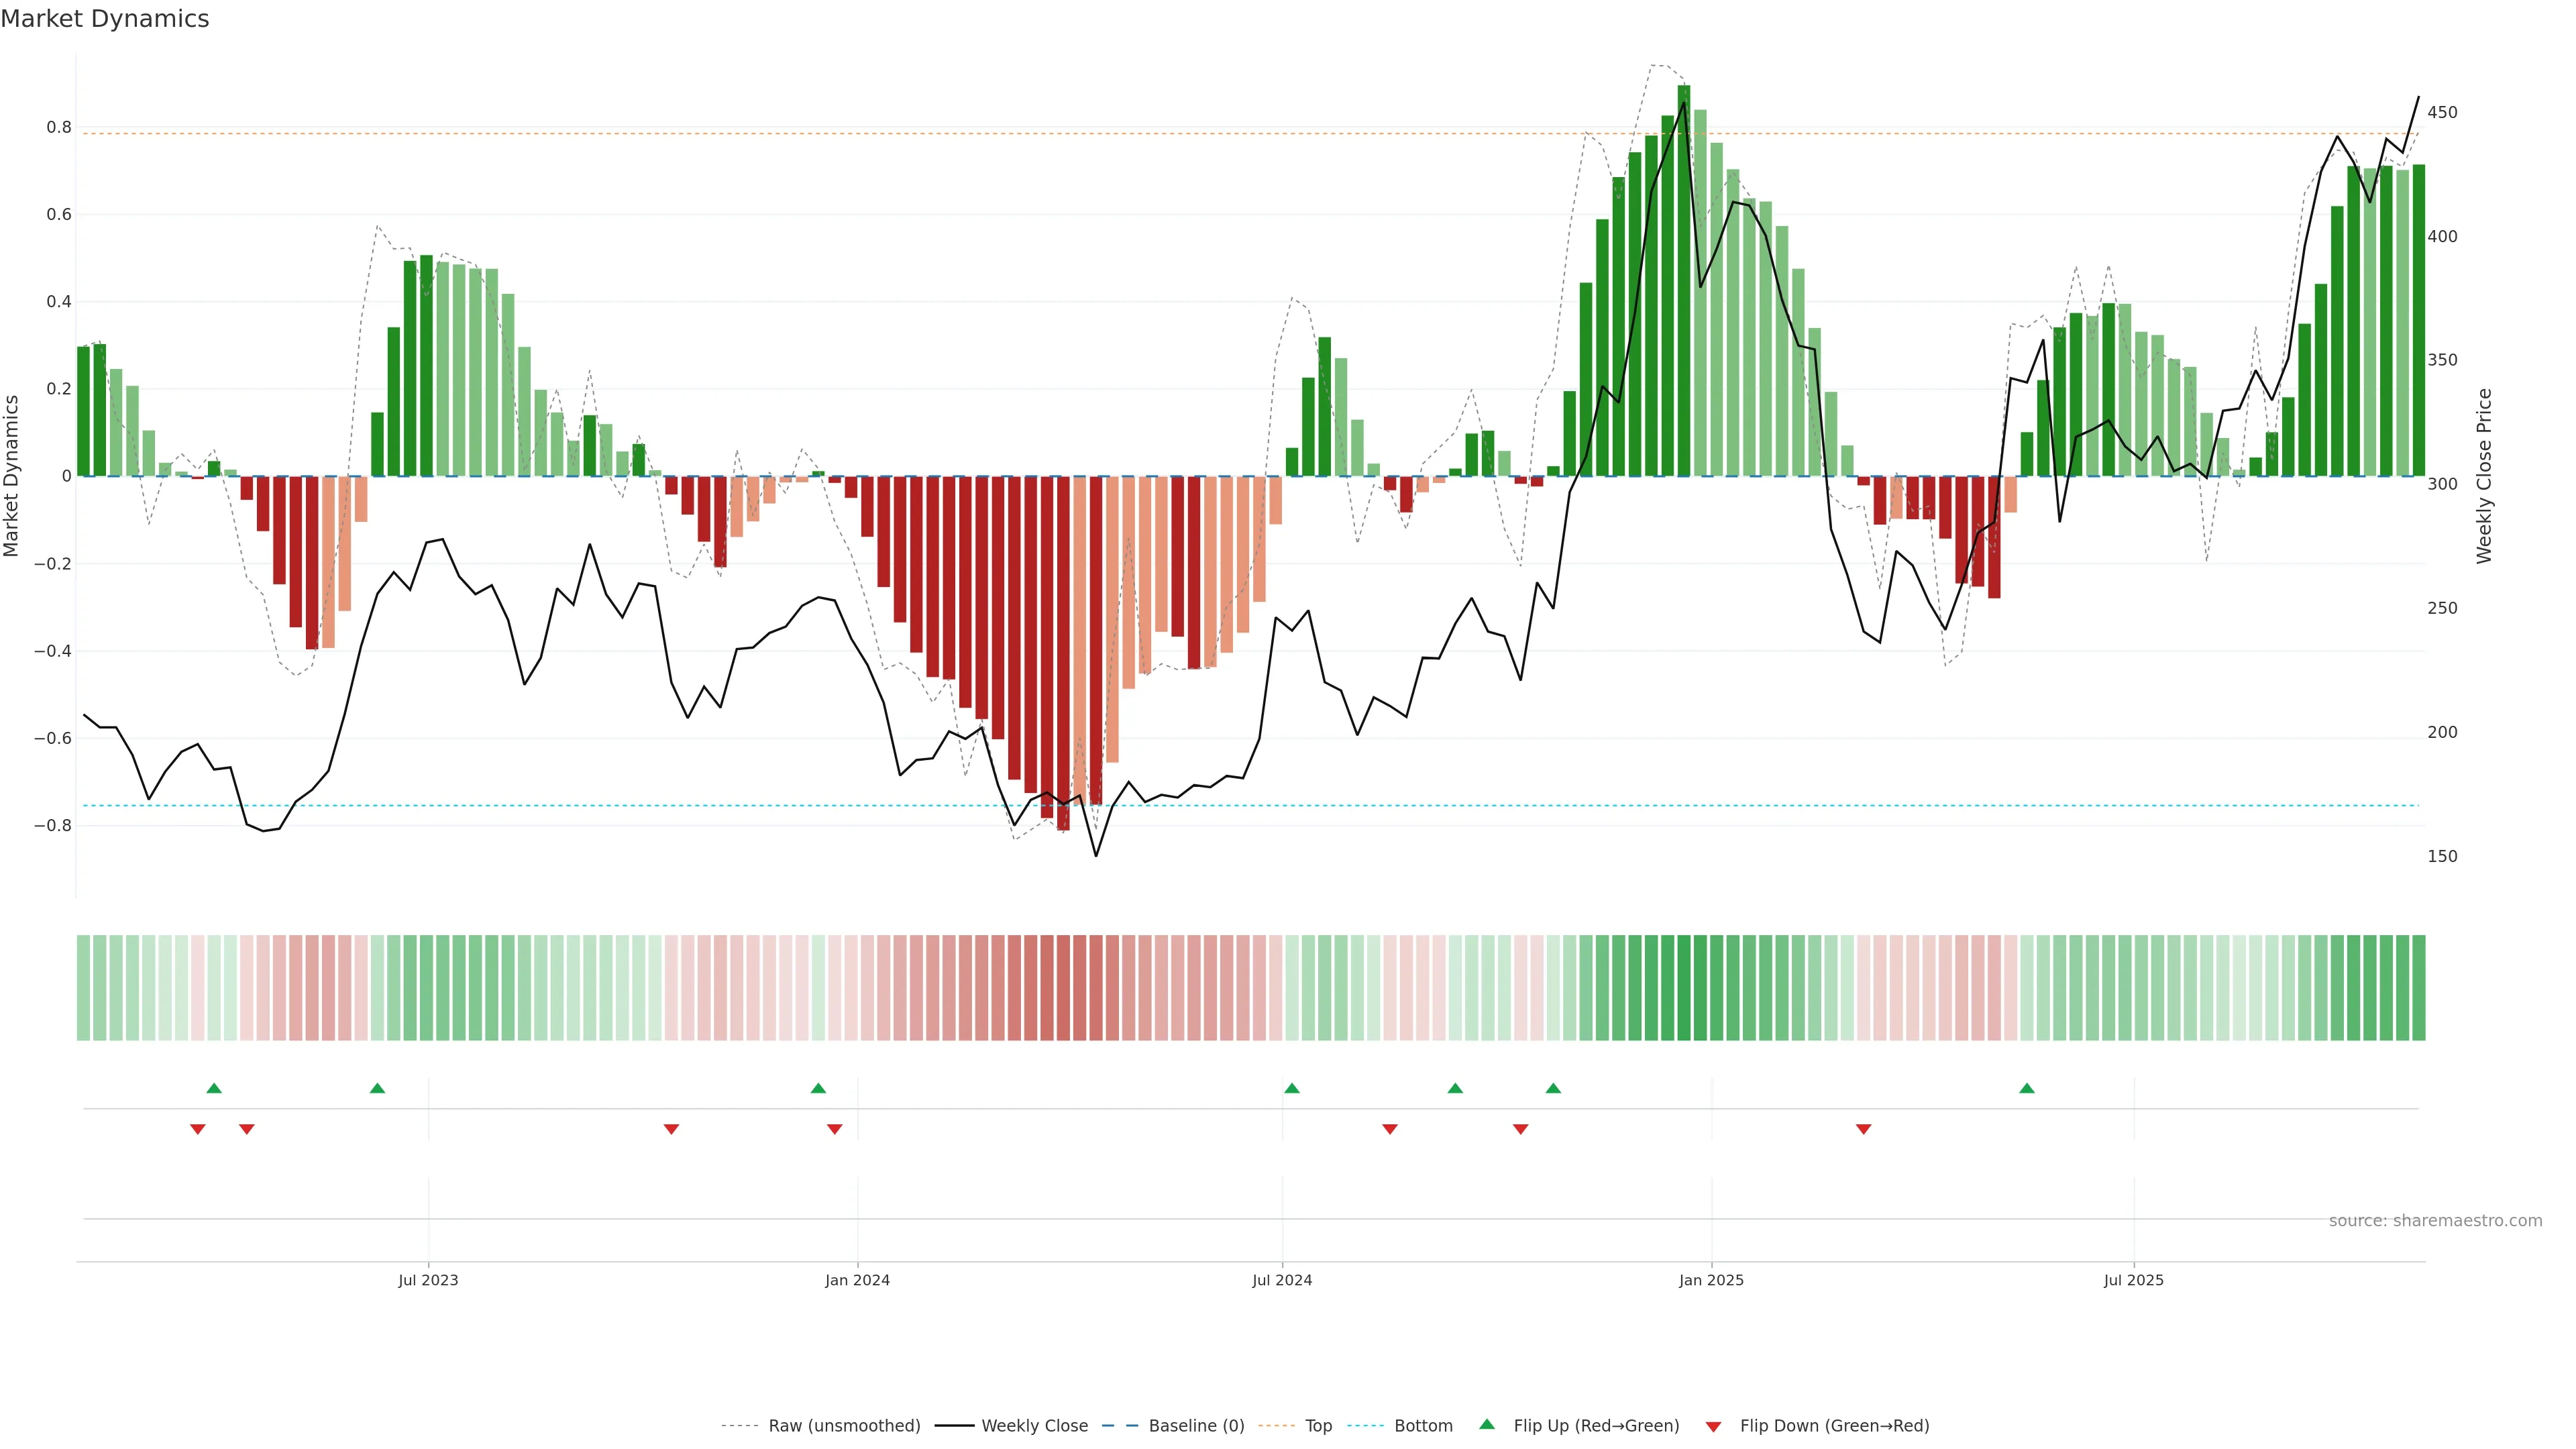Click the last red flip-down marker after Jan 2025
Image resolution: width=2576 pixels, height=1449 pixels.
pyautogui.click(x=1863, y=1129)
